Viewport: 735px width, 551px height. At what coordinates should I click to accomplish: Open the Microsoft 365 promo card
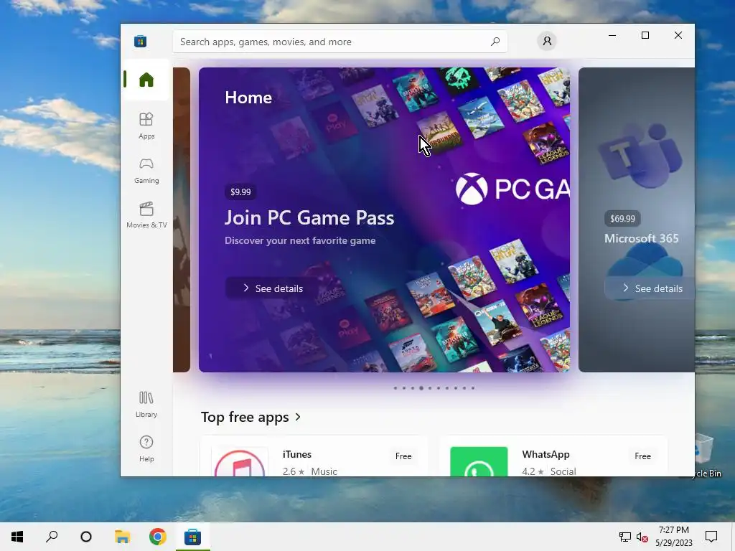637,220
